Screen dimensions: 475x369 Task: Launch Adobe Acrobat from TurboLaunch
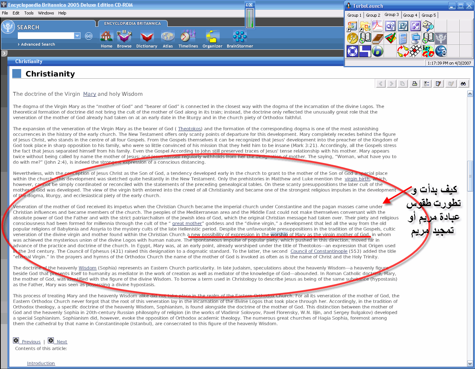377,26
